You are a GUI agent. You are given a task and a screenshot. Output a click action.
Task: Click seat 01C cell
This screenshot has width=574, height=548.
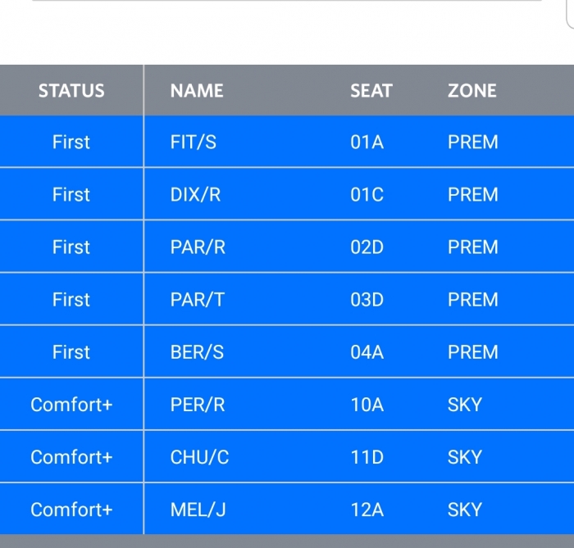pos(367,195)
